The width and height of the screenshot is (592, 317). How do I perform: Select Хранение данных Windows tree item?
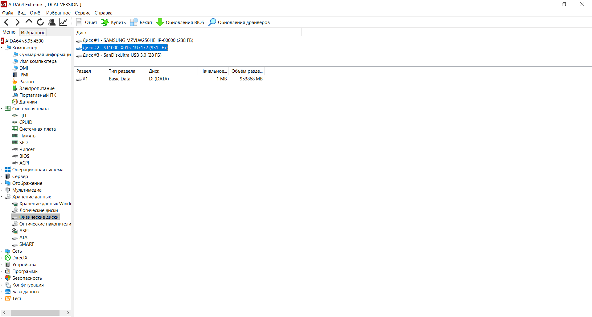tap(45, 204)
